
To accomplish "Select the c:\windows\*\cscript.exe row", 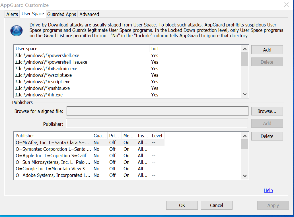I will (x=89, y=82).
